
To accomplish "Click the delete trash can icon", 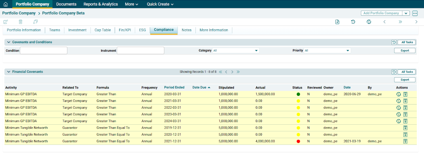I will coord(20,22).
